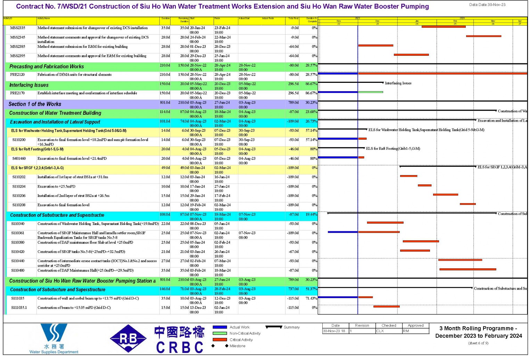Select the blue Actual Work legend swatch
The image size is (530, 356).
coord(220,327)
